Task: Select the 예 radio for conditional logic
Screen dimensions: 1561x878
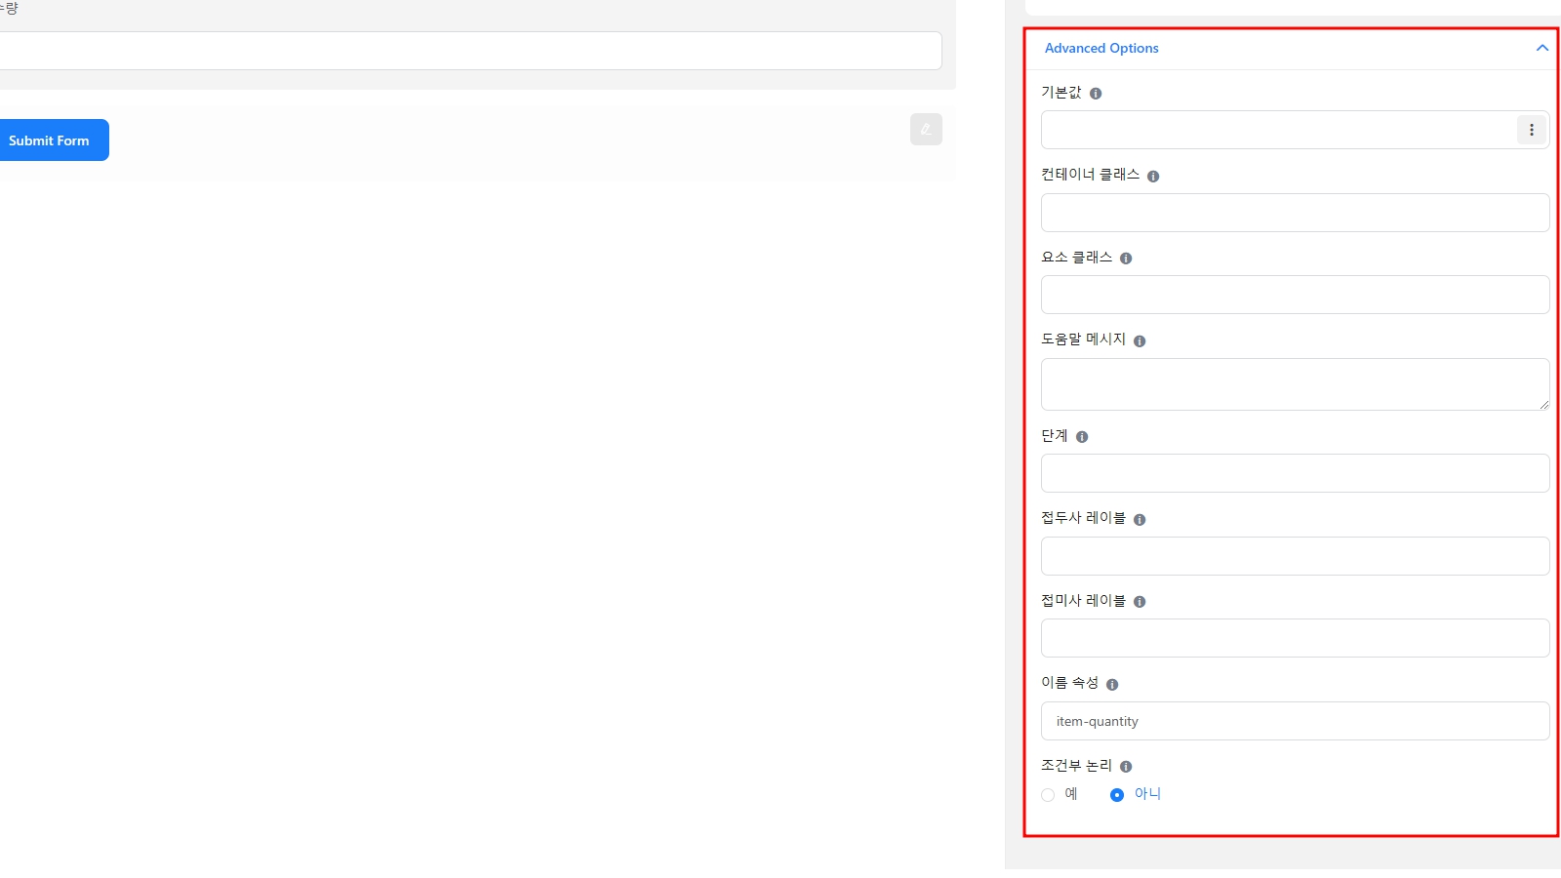Action: [1048, 795]
